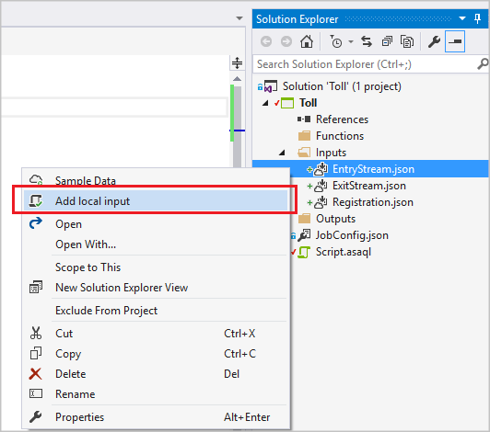
Task: Click the Functions folder icon
Action: pos(304,136)
